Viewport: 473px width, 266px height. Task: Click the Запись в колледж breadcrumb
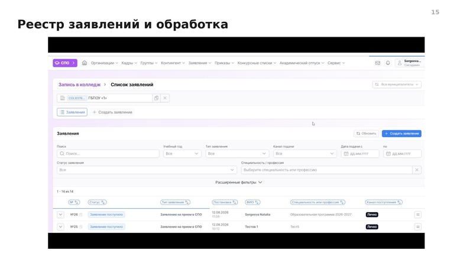pos(79,85)
